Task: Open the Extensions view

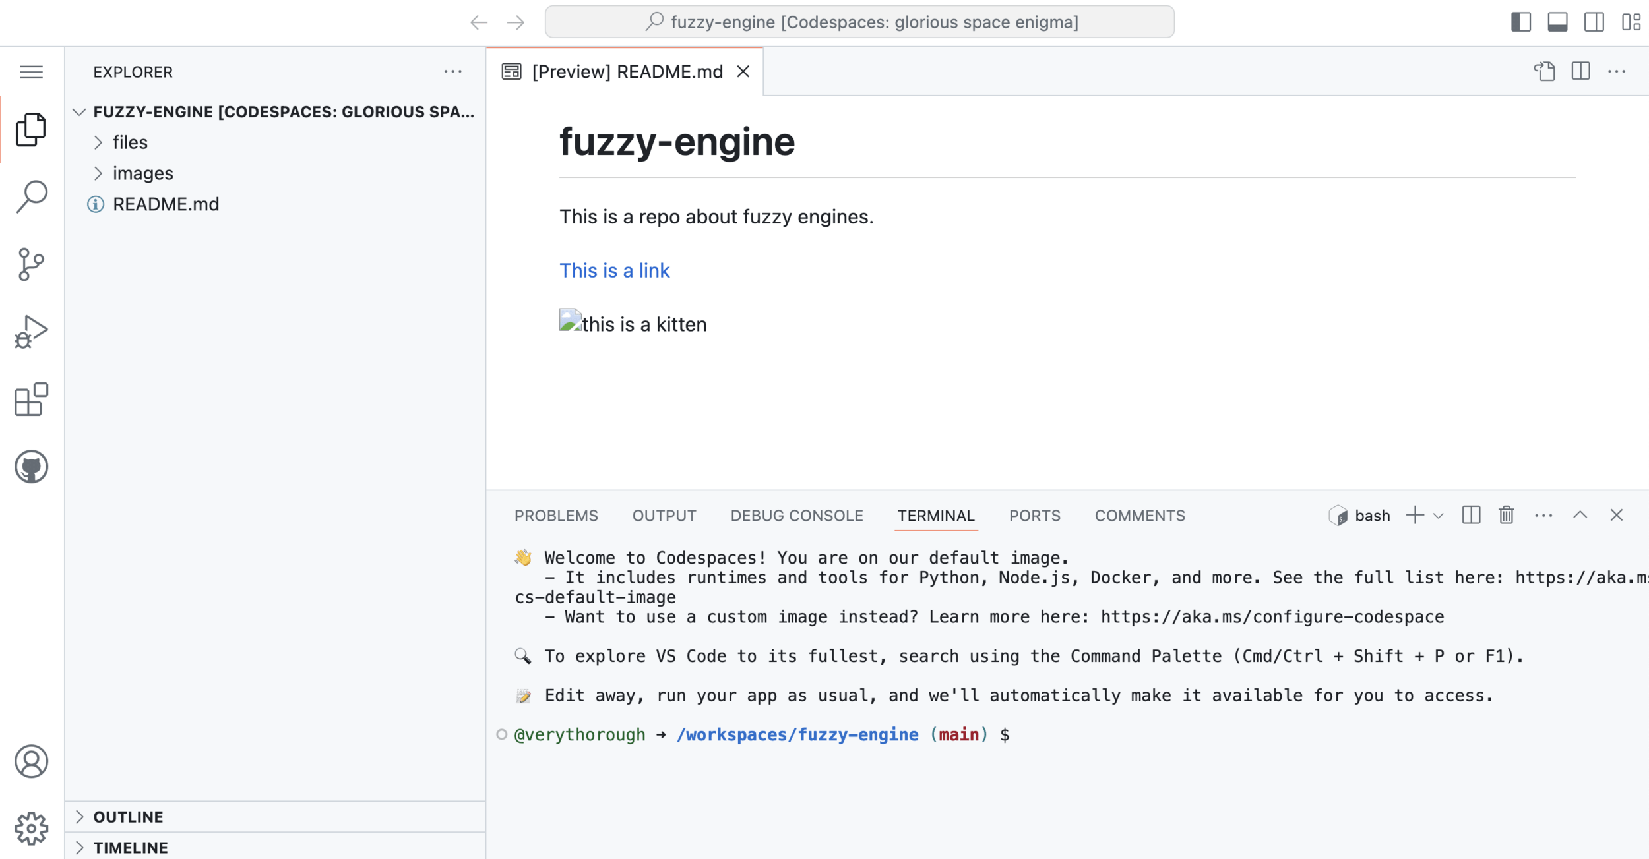Action: pos(31,400)
